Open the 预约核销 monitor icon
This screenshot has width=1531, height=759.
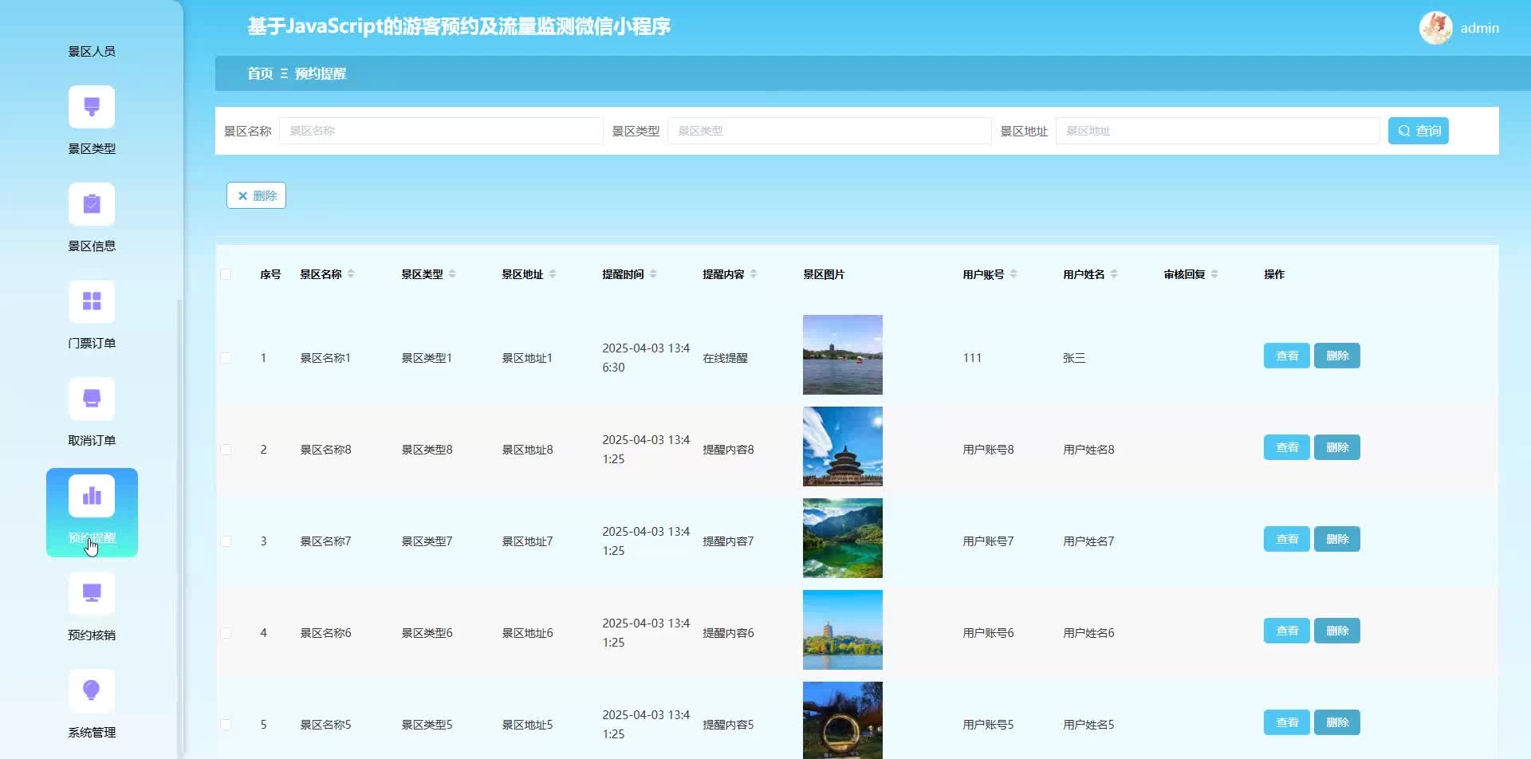(x=92, y=593)
